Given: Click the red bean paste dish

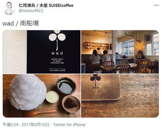Looking at the screenshot, I should [x=71, y=104].
